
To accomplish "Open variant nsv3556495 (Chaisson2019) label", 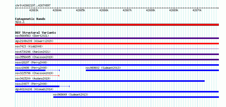I will [x=34, y=57].
